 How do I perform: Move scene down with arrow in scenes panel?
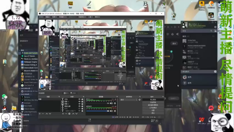(x=50, y=114)
